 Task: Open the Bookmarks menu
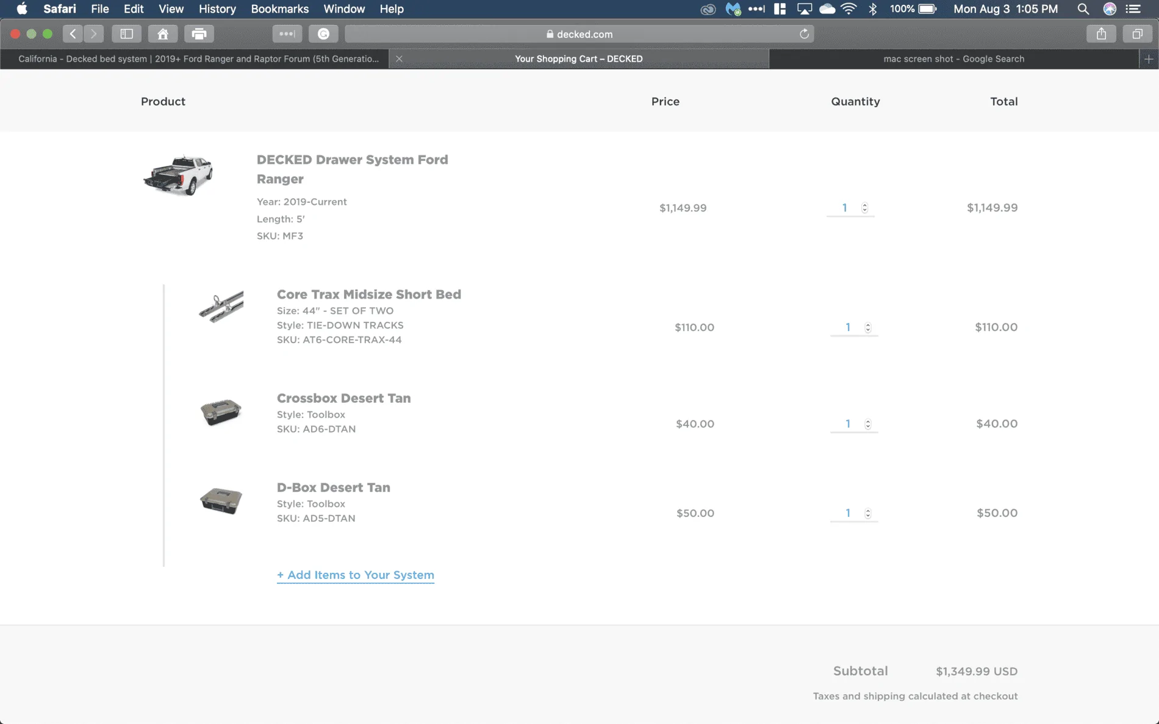pos(279,9)
